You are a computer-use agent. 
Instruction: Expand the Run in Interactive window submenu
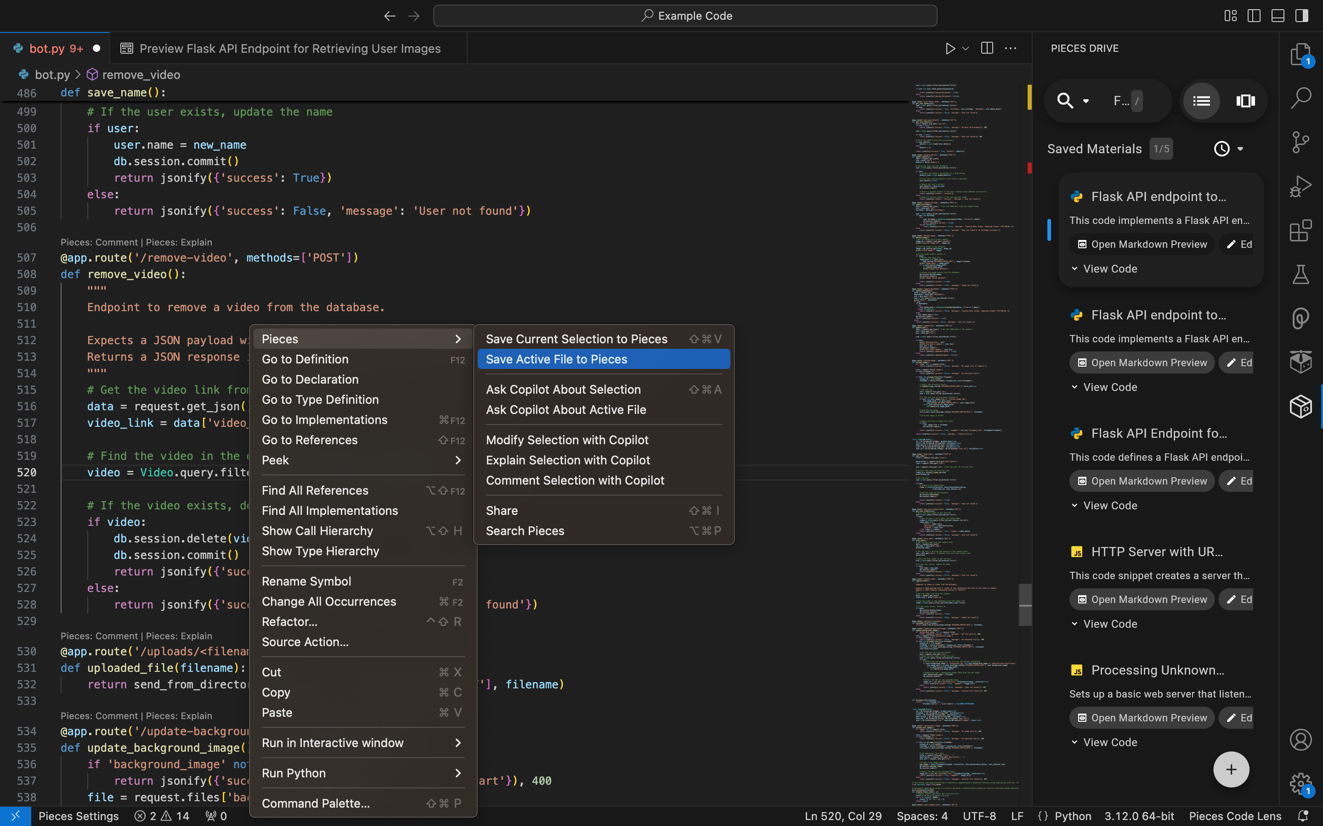(x=362, y=743)
